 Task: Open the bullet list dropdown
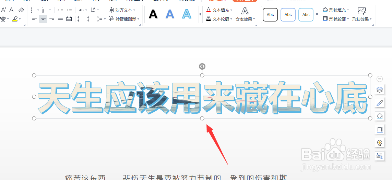pyautogui.click(x=38, y=10)
